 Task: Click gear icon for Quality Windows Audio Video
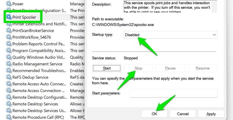coord(9,57)
